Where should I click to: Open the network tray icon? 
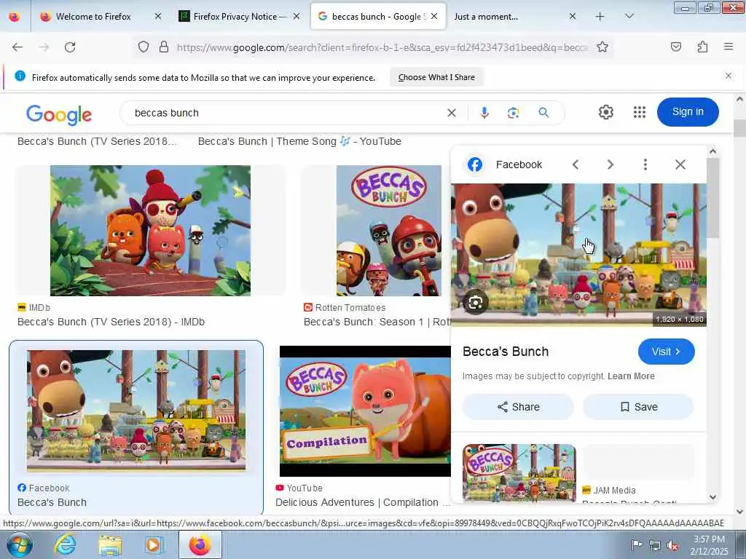coord(655,546)
